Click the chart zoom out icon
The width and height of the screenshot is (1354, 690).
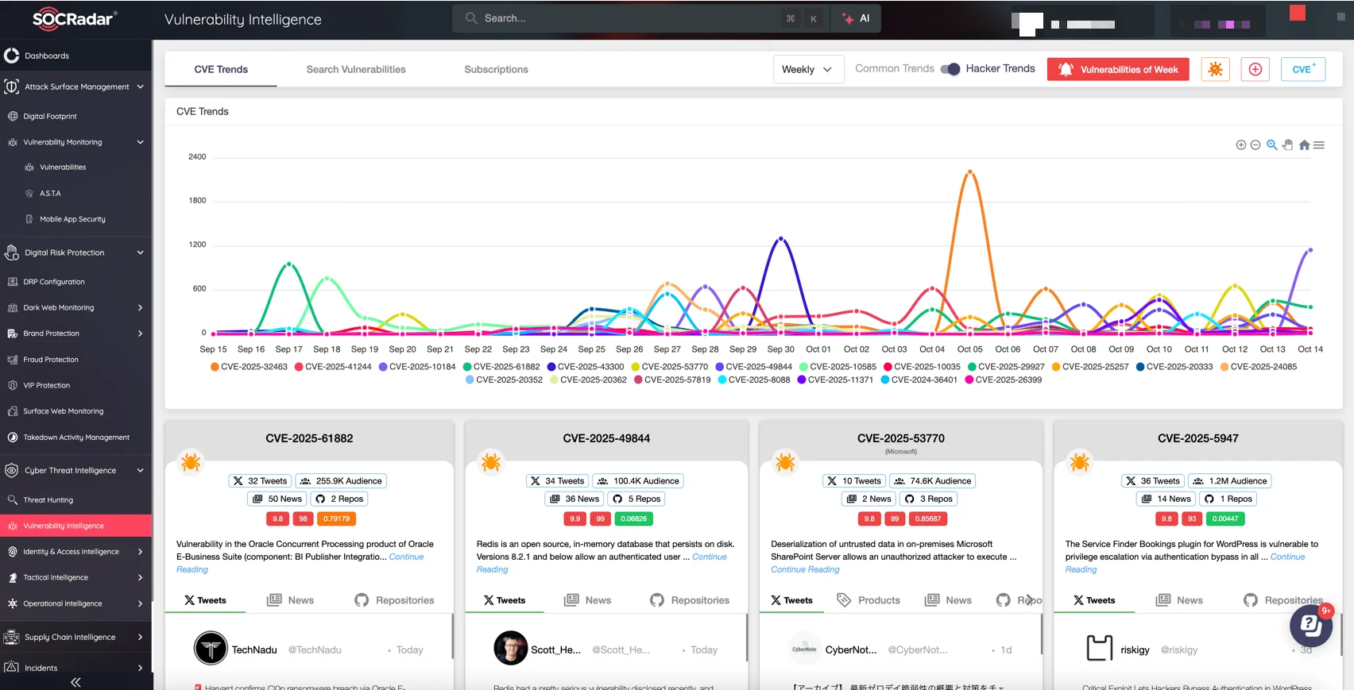1255,145
